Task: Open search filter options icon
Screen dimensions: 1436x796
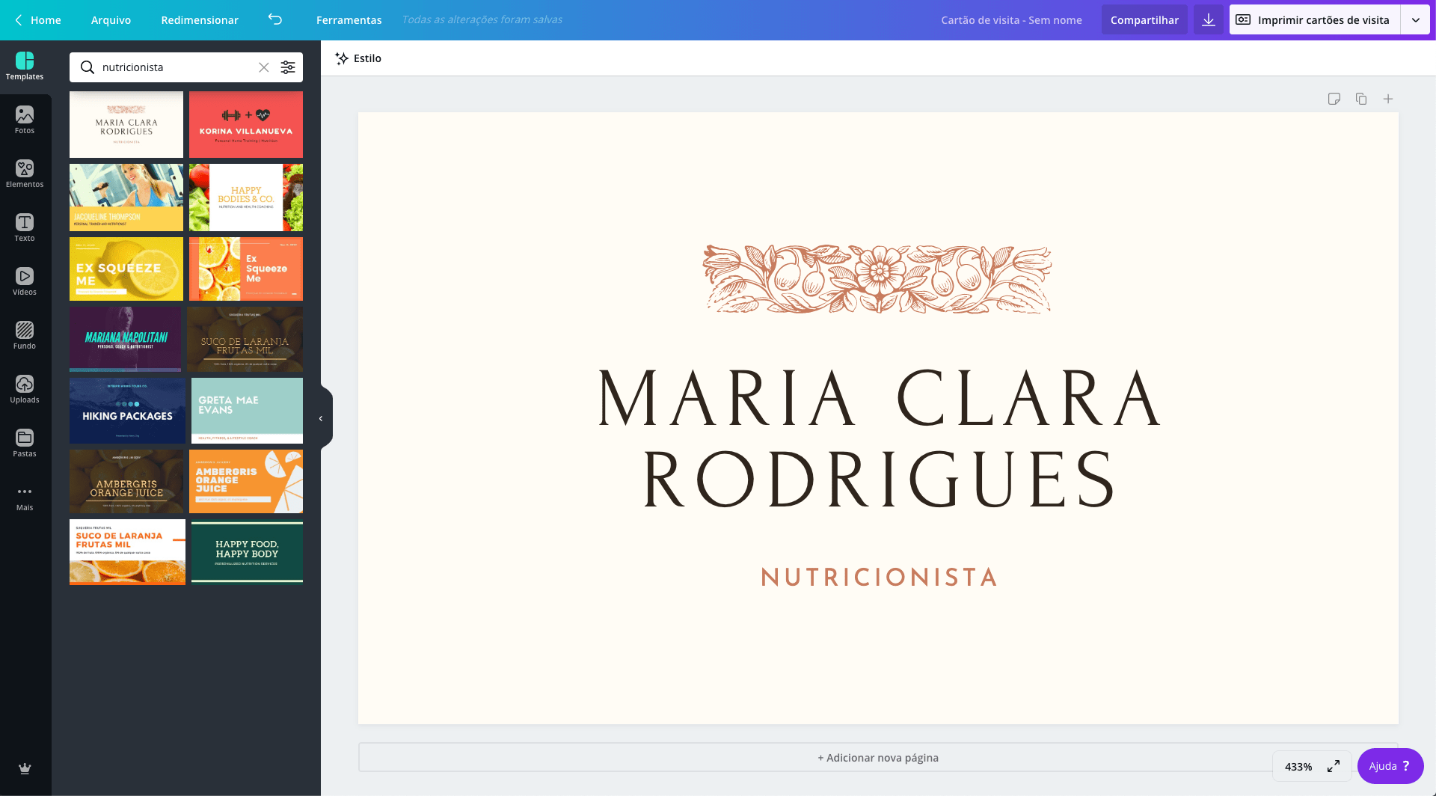Action: [x=288, y=67]
